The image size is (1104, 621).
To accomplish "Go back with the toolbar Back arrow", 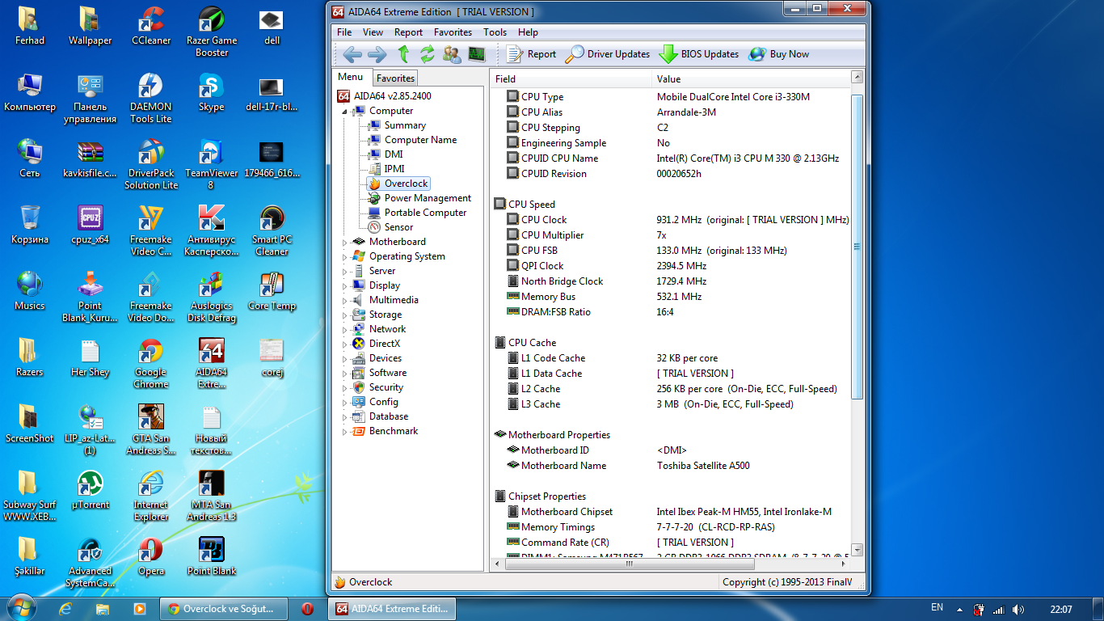I will click(352, 54).
